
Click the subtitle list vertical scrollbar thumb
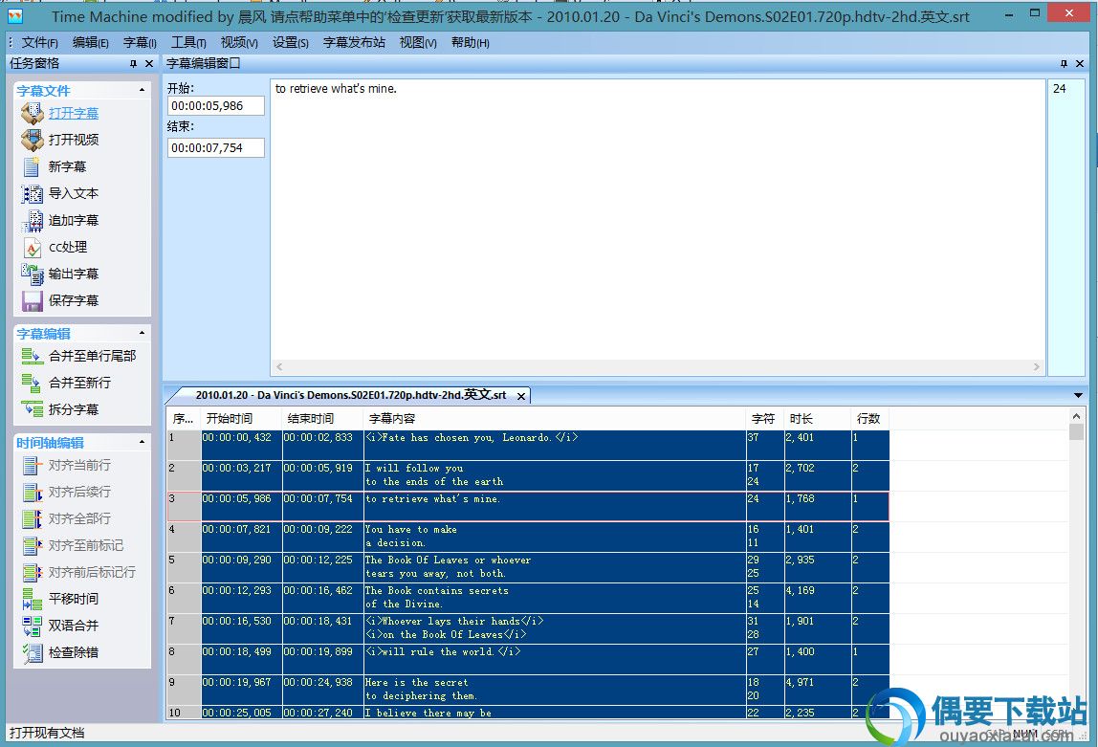click(x=1076, y=431)
